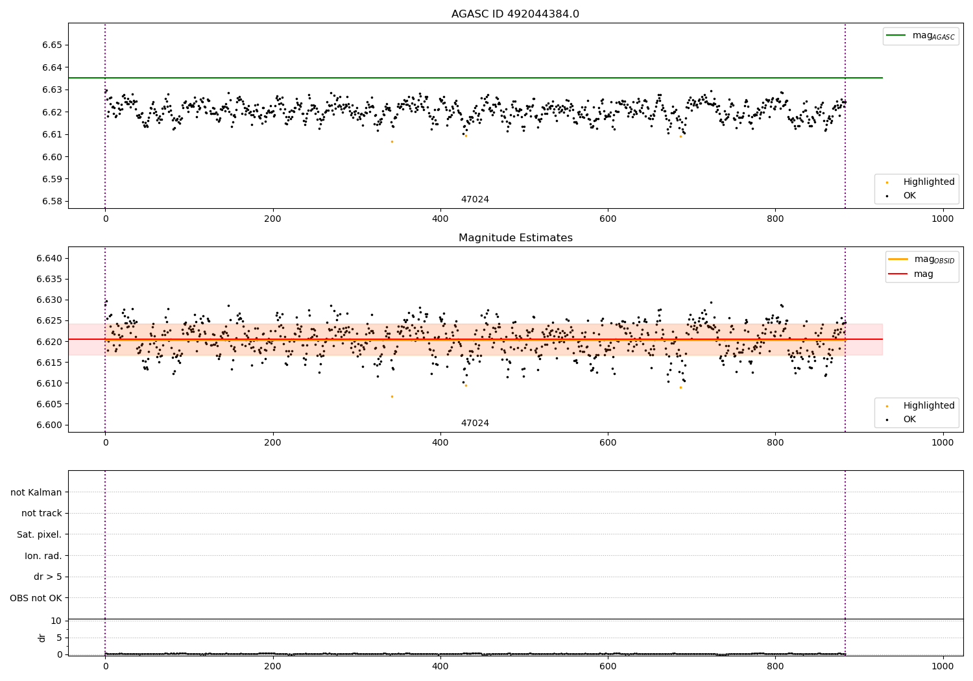Click the '1000' x-tick under the bottom plot

[943, 666]
